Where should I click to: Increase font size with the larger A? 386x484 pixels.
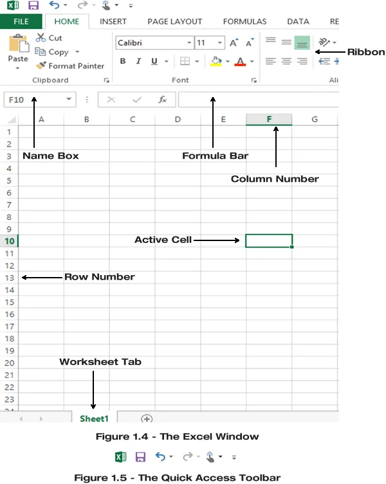[234, 43]
